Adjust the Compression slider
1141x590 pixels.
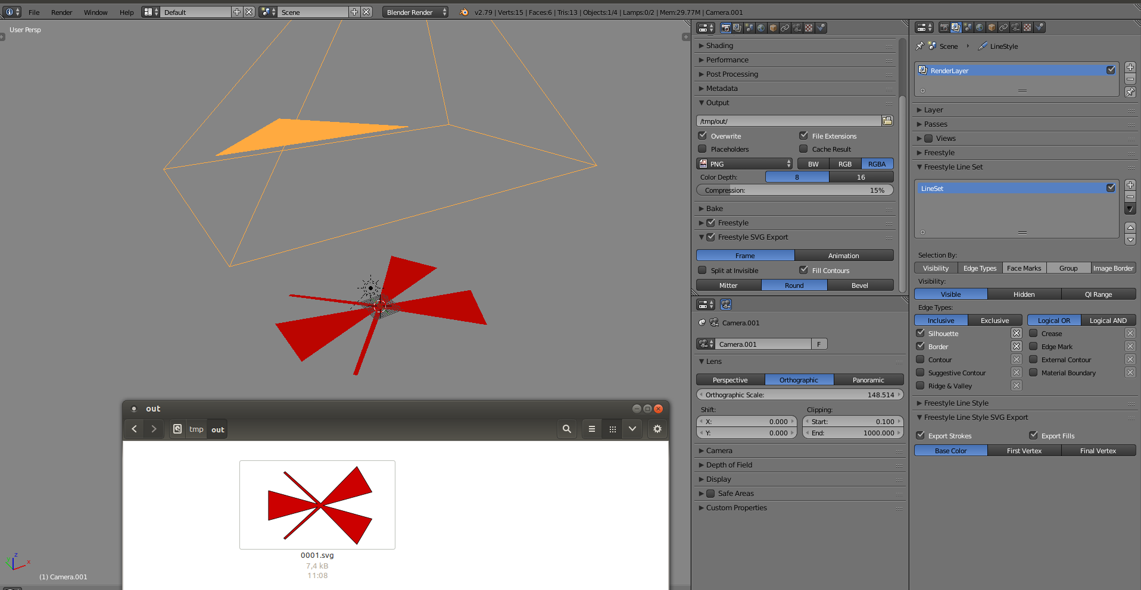pyautogui.click(x=794, y=190)
